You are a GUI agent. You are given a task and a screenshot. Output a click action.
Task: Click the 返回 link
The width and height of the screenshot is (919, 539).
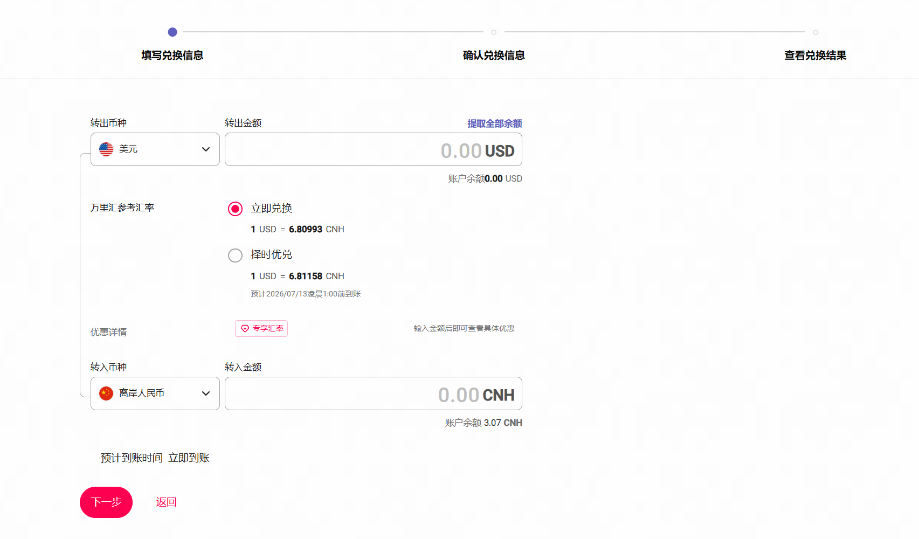coord(166,502)
